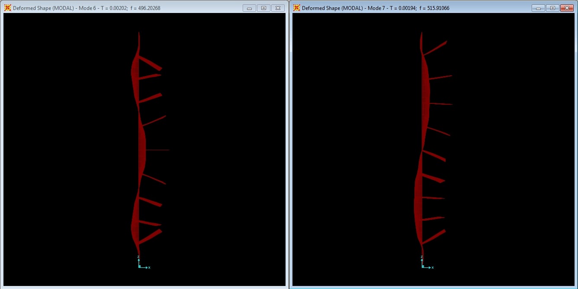Select the lowest inclined branch in Mode 7
578x289 pixels.
[434, 236]
